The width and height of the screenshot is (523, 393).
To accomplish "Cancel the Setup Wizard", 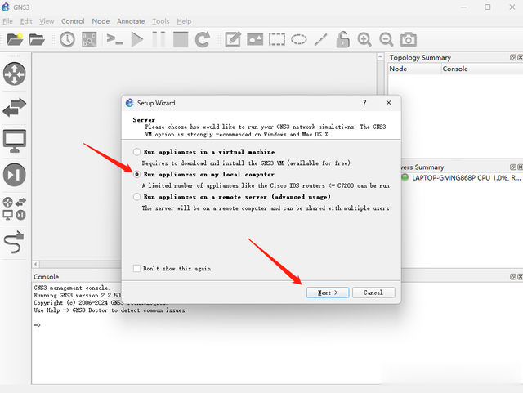I will (373, 293).
